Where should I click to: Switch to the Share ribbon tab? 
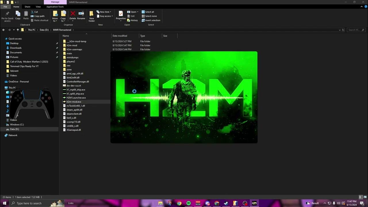pos(27,7)
